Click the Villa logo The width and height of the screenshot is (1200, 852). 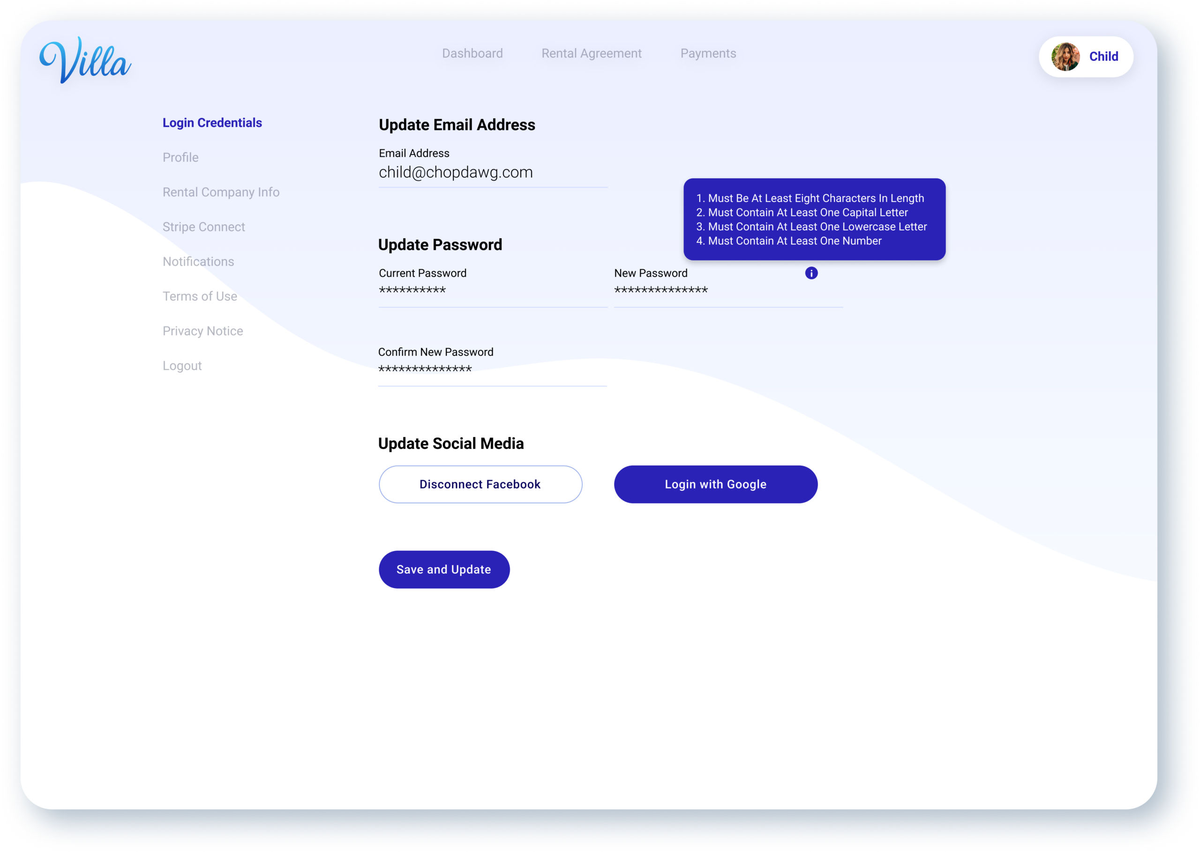[86, 60]
